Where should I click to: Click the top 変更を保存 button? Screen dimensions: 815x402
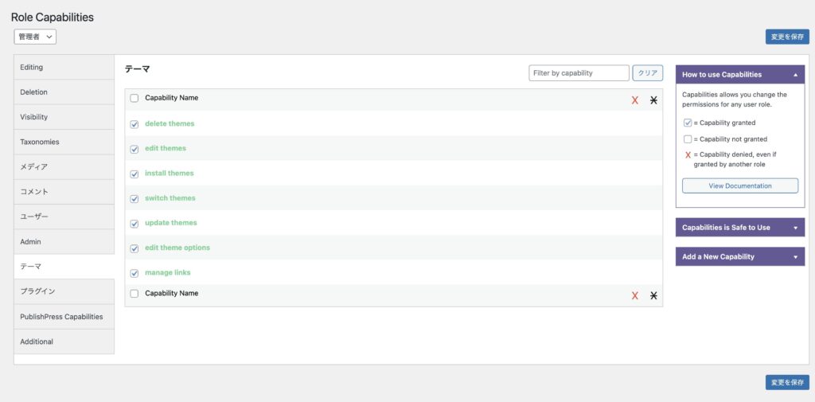[787, 37]
